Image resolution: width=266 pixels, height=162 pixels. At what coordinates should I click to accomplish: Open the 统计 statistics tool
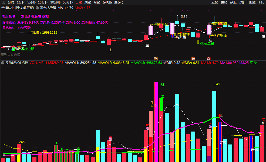point(243,2)
